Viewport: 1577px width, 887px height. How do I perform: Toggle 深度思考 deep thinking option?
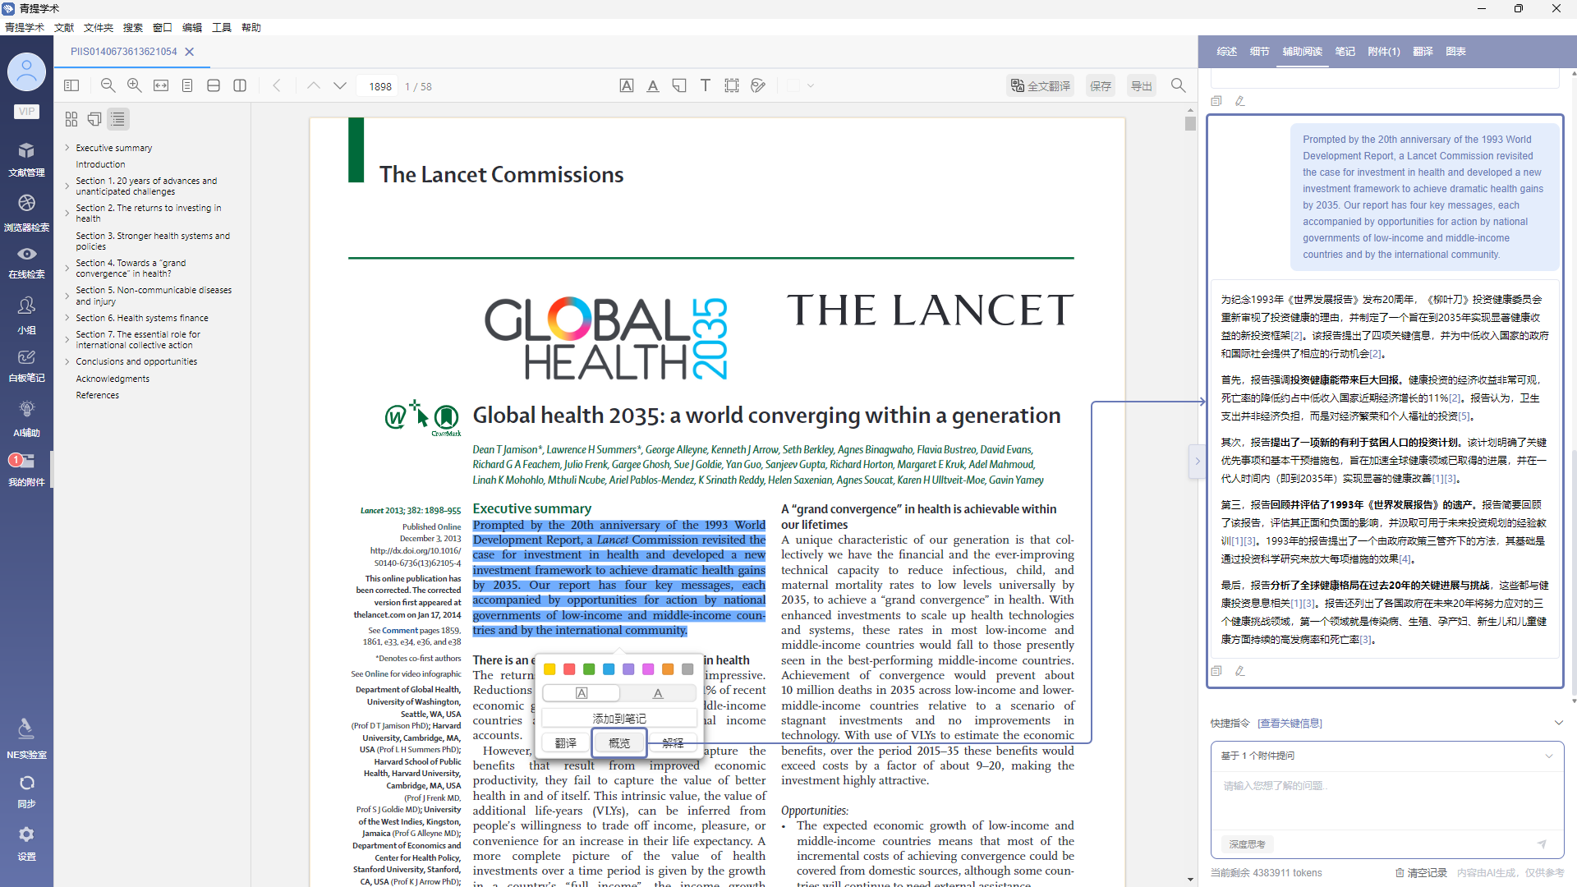1247,844
